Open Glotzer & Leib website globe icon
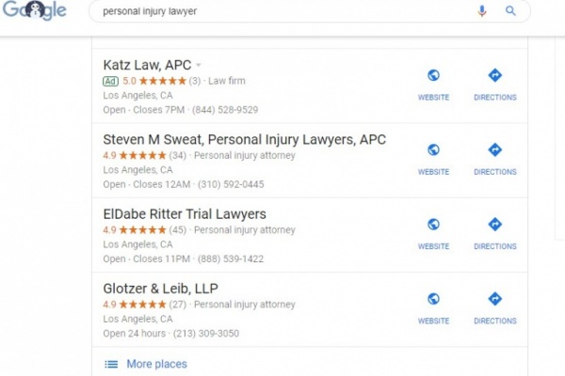 [x=433, y=300]
